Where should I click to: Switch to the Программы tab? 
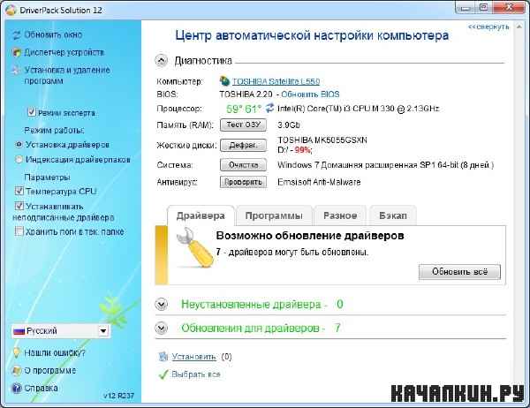click(274, 215)
